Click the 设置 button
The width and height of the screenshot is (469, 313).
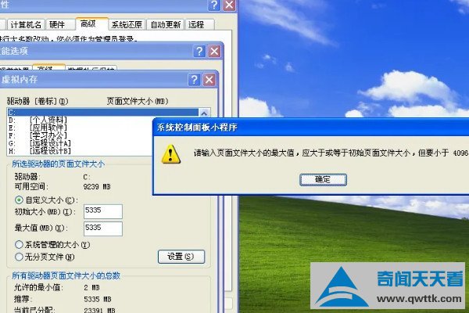click(x=181, y=257)
